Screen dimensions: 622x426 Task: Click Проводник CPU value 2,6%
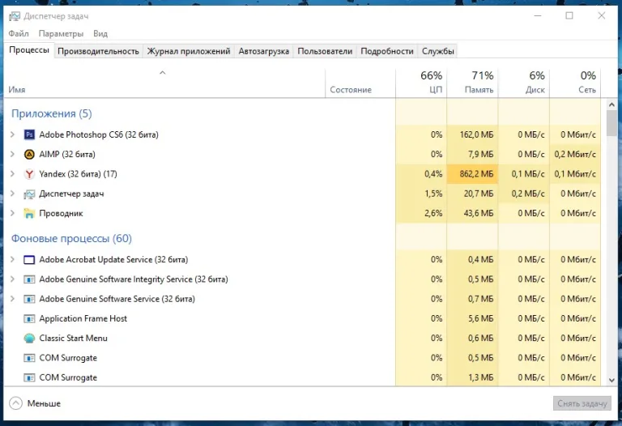(433, 213)
